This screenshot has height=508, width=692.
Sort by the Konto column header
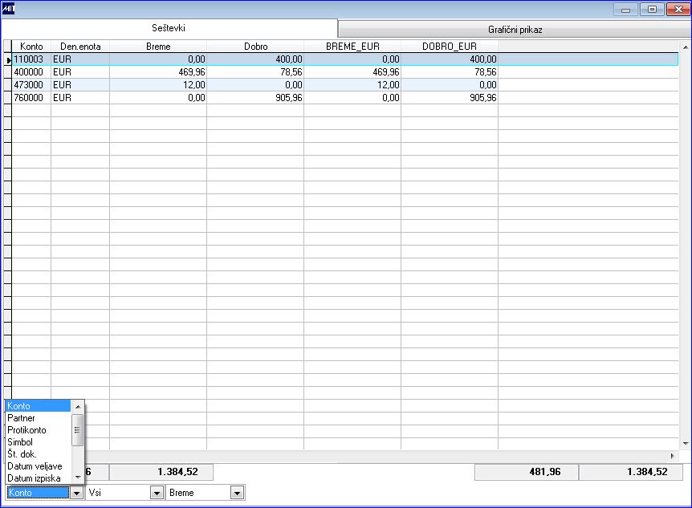pos(31,47)
